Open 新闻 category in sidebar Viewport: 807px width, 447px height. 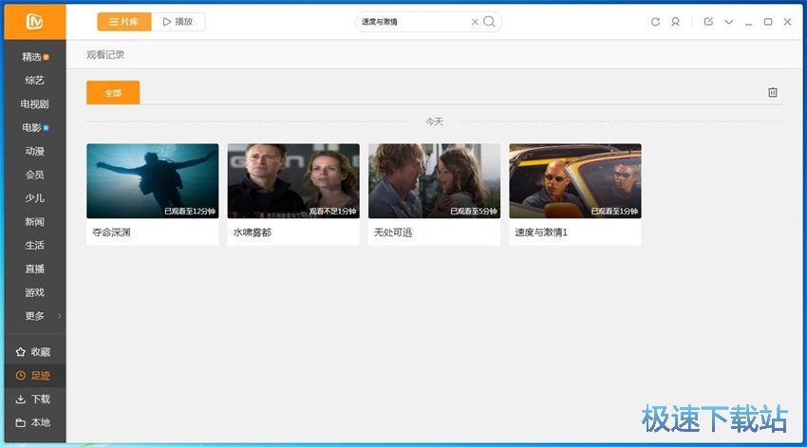tap(34, 222)
